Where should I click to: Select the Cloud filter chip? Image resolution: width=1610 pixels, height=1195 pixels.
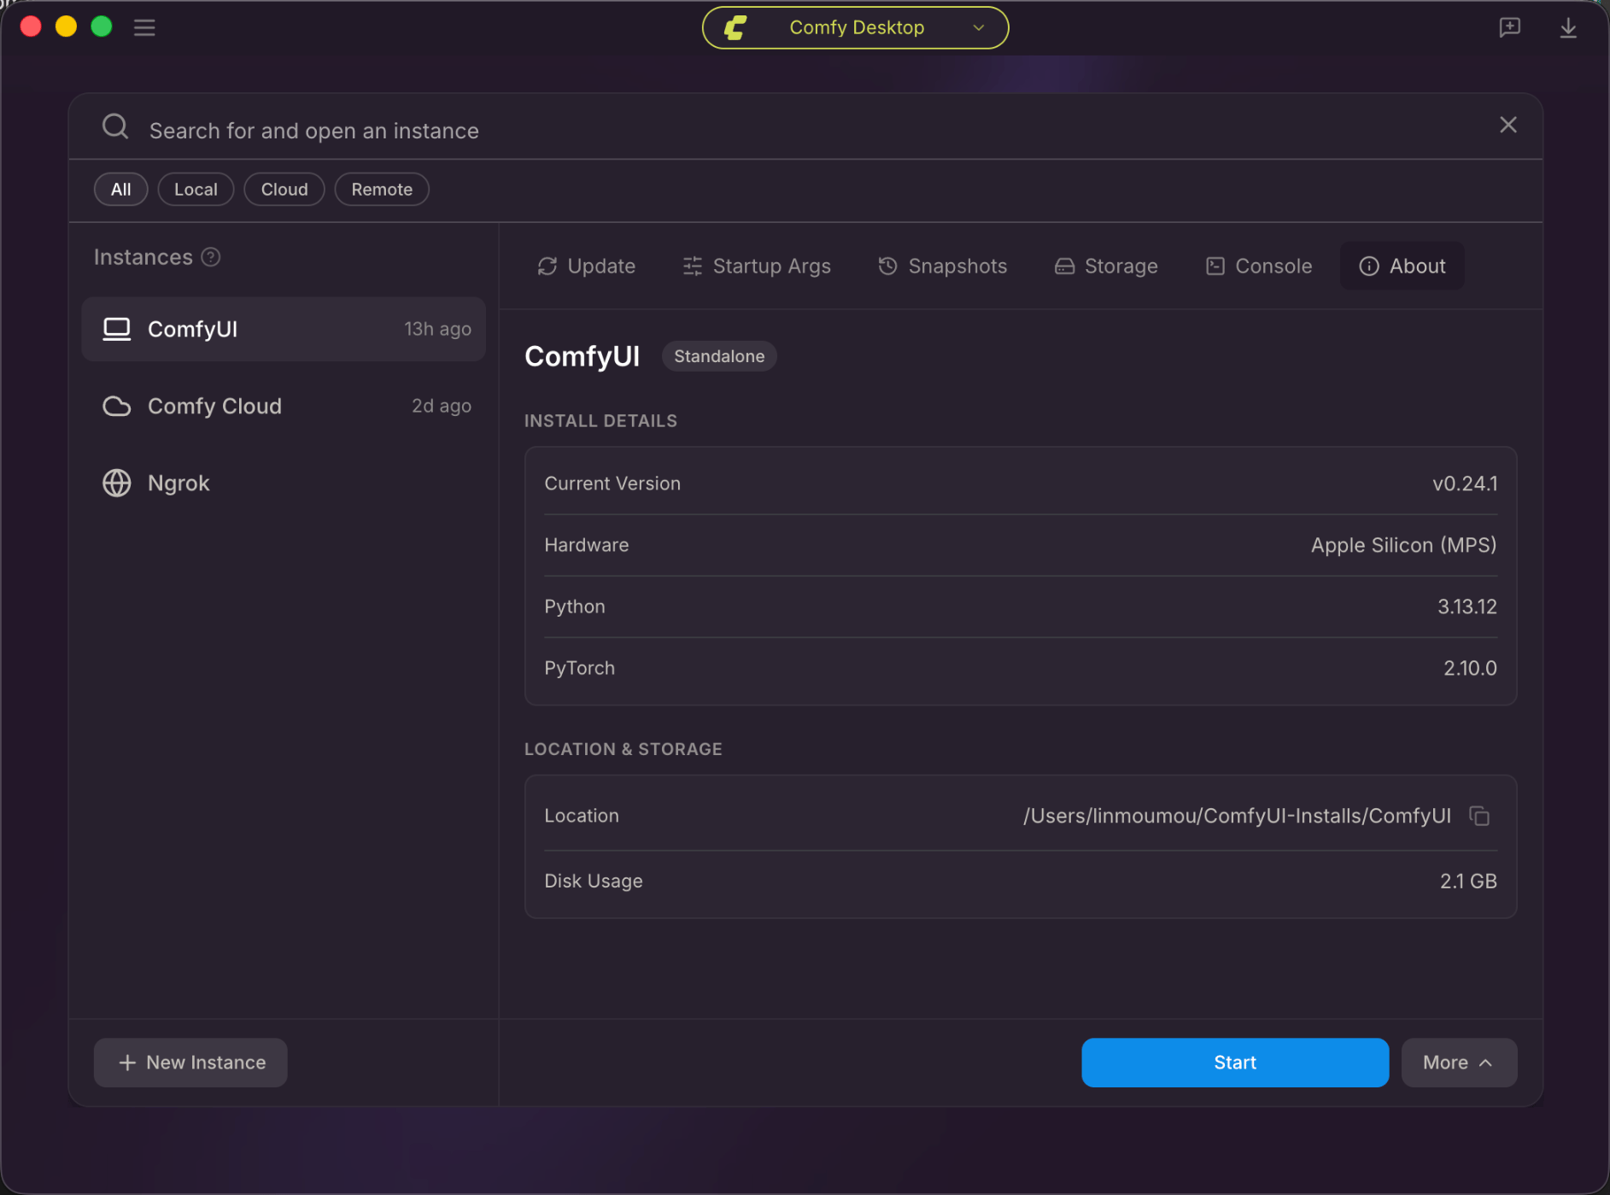[x=284, y=190]
